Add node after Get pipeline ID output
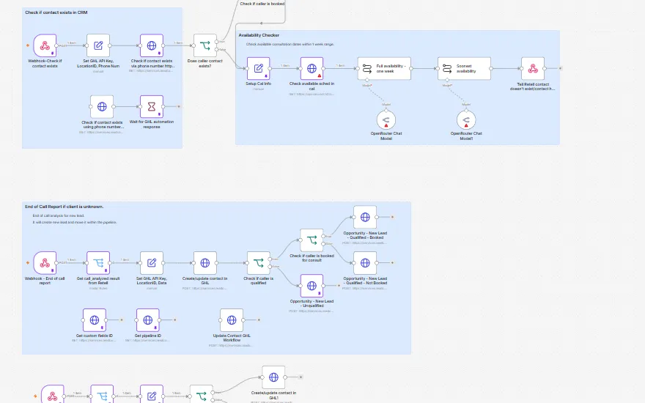The image size is (645, 403). 175,320
